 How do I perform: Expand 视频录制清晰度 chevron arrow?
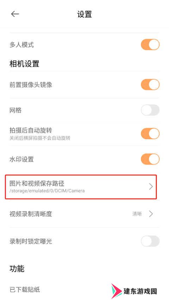151,214
